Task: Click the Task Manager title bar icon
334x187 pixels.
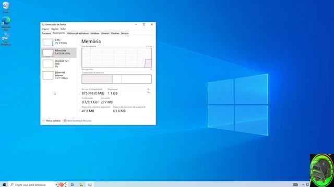Action: (x=43, y=24)
